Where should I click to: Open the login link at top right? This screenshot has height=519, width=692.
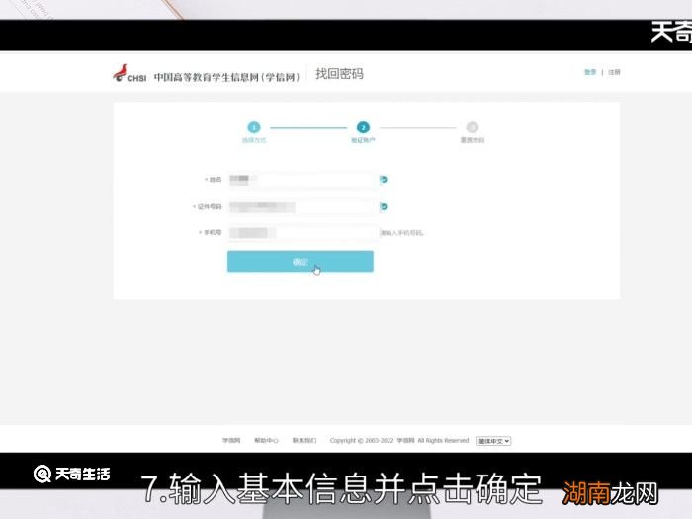click(590, 72)
